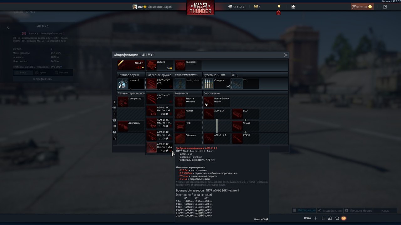Open the War Thunder logo main menu
The width and height of the screenshot is (401, 225).
[x=200, y=7]
